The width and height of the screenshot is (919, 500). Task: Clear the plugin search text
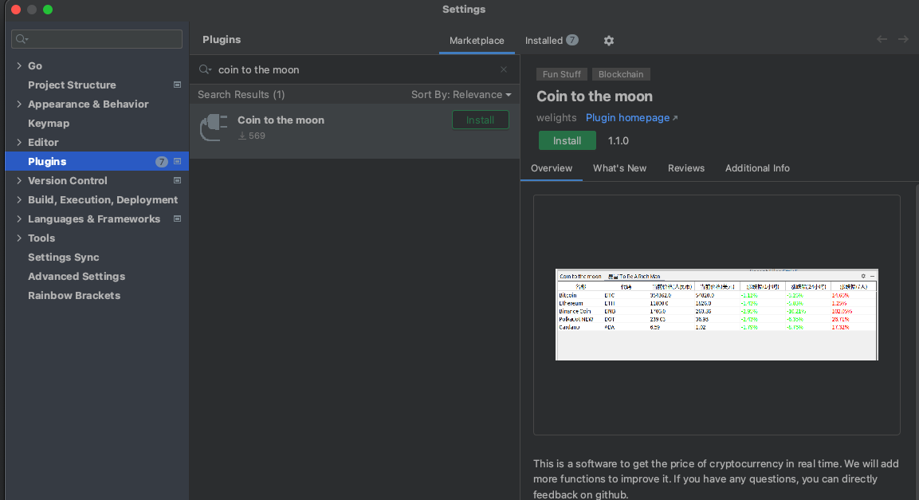click(x=504, y=69)
